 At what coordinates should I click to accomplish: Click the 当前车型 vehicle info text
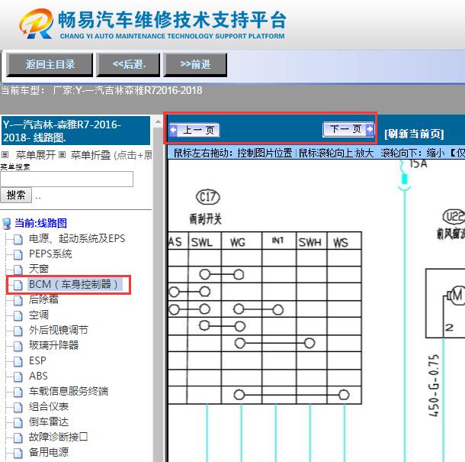coord(101,90)
